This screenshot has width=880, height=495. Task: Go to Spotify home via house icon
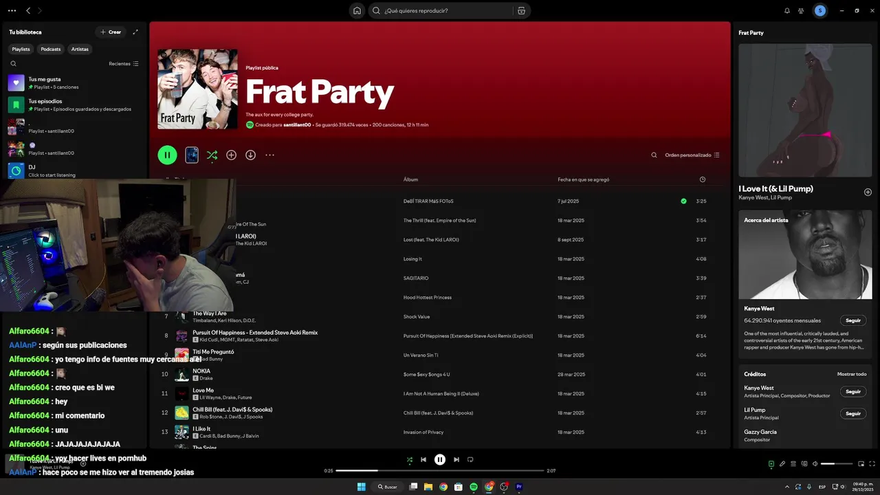(x=357, y=10)
